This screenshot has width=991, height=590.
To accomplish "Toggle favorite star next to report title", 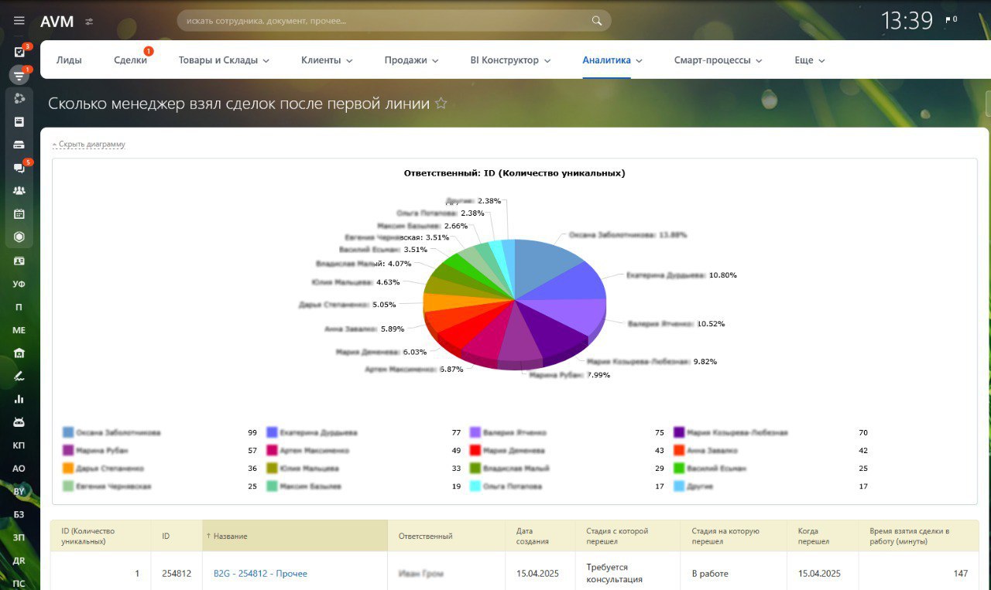I will click(441, 104).
